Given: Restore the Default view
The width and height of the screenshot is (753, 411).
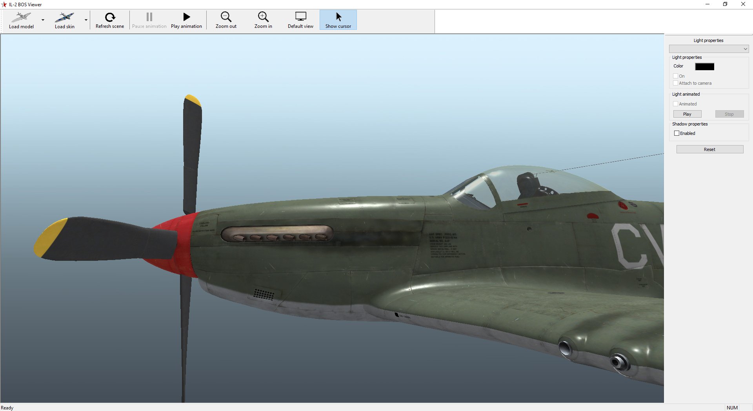Looking at the screenshot, I should pyautogui.click(x=300, y=20).
